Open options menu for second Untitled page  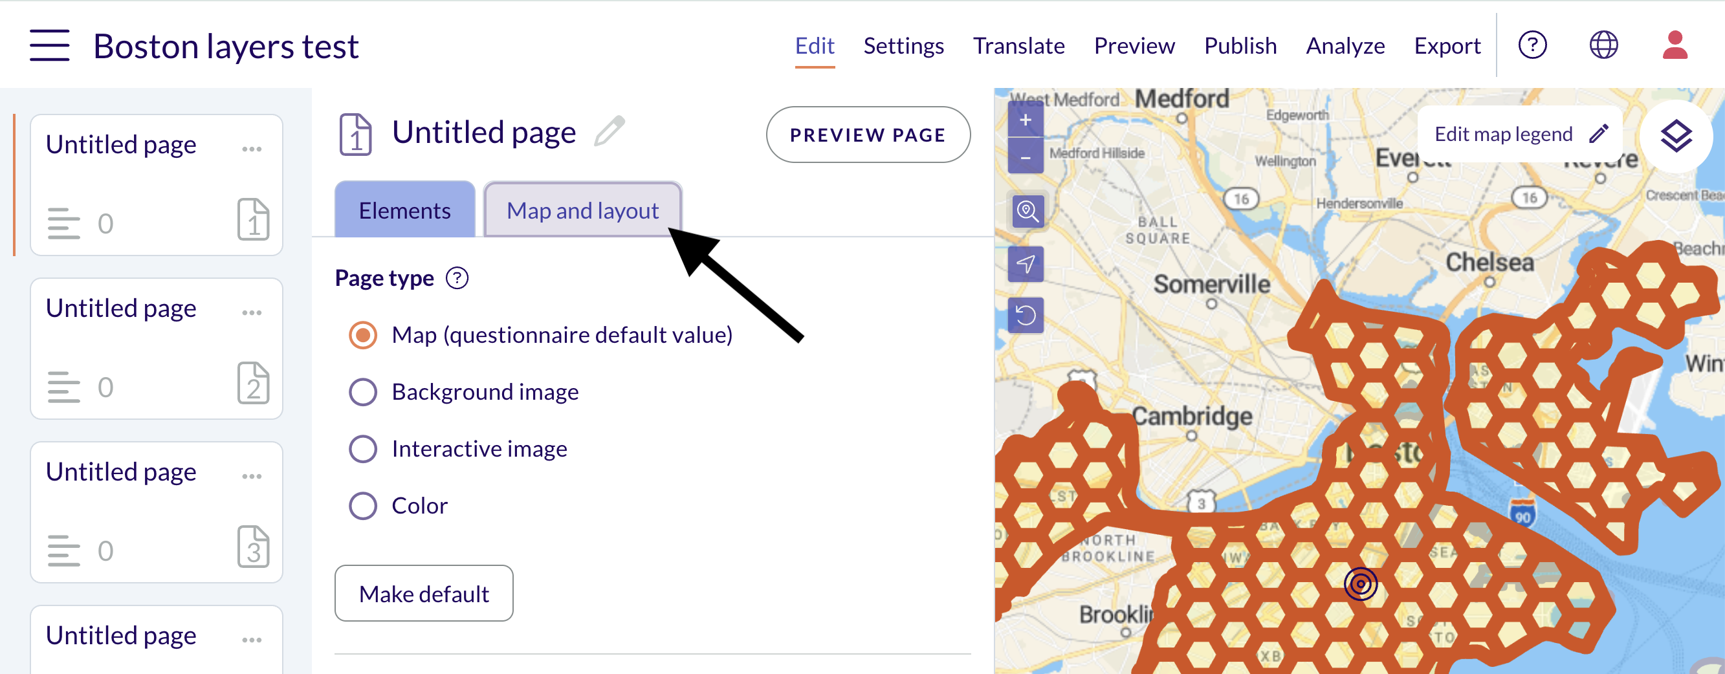[x=252, y=312]
